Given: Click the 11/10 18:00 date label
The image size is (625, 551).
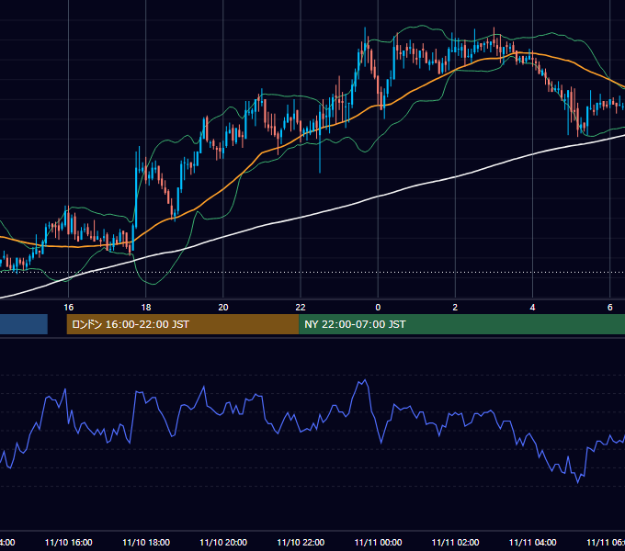Looking at the screenshot, I should pos(146,542).
